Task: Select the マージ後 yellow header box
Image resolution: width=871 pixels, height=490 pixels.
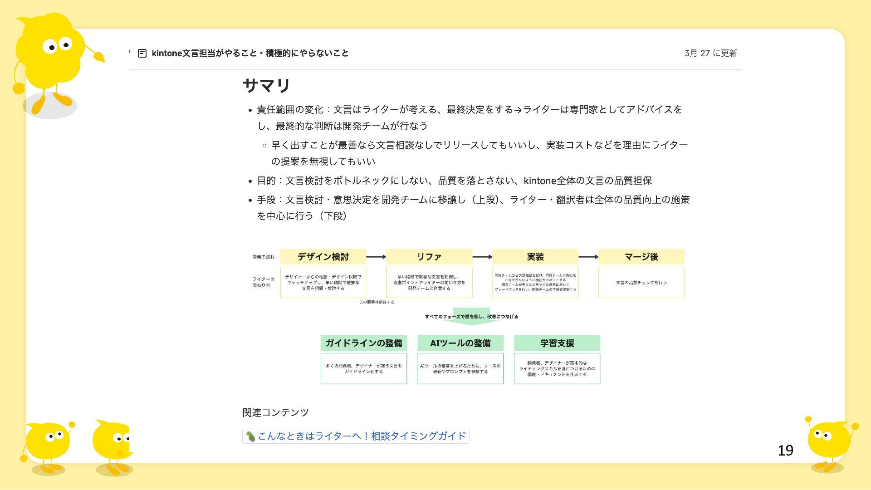Action: click(641, 257)
